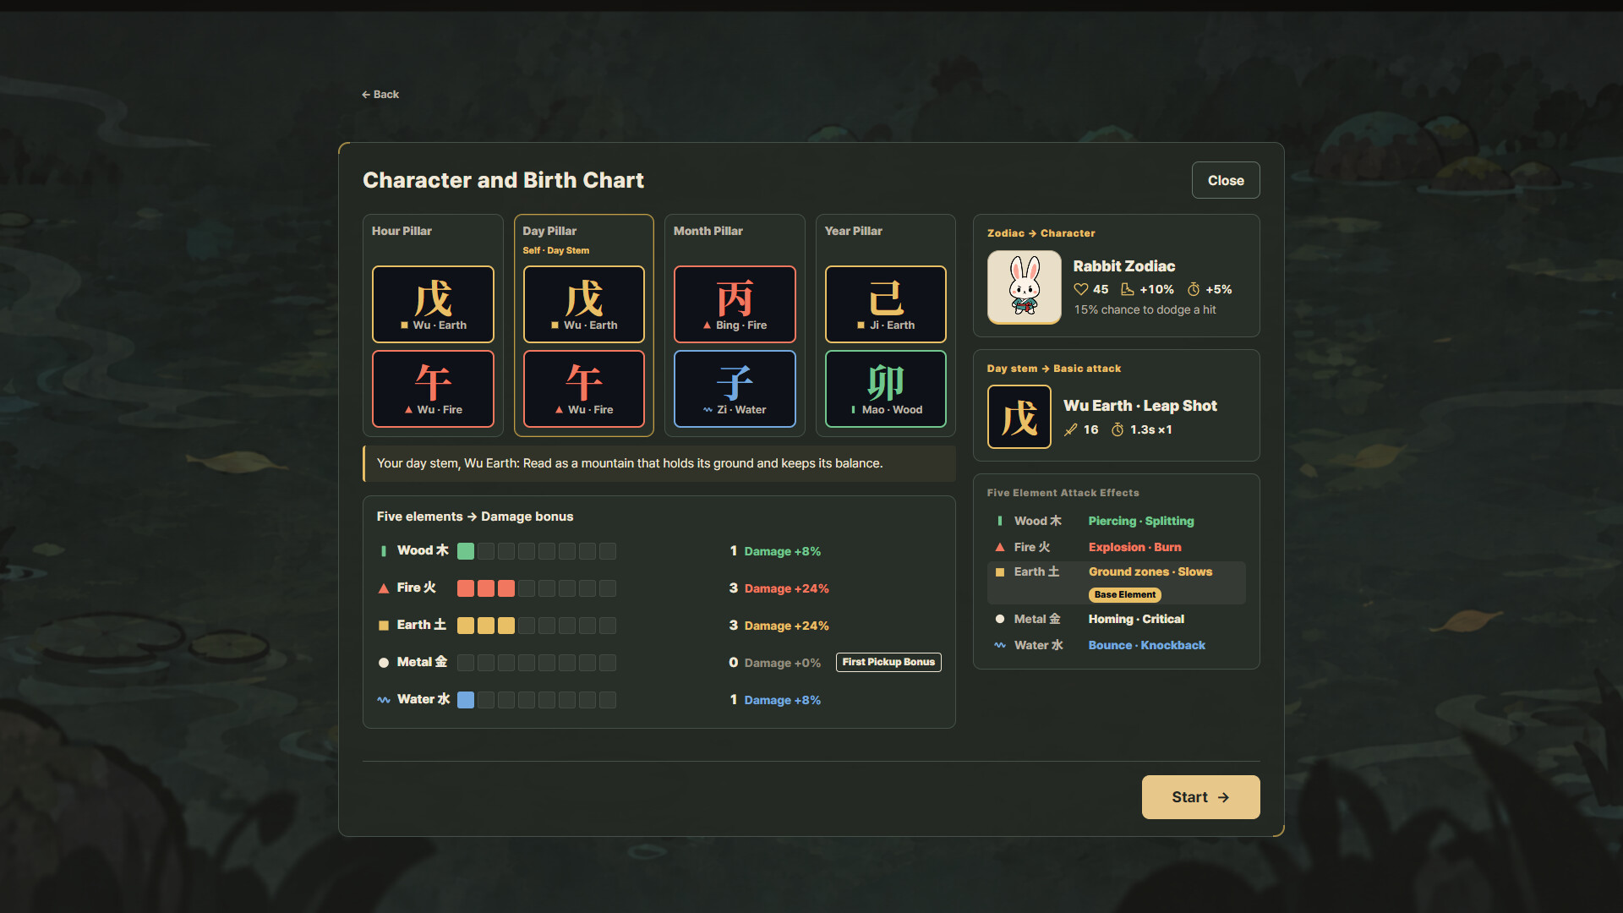This screenshot has width=1623, height=913.
Task: Select the Day Pillar Wu Earth stem card
Action: tap(584, 304)
